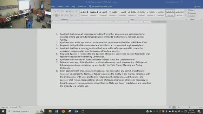Apply the Heading 1 Article style

pos(84,13)
